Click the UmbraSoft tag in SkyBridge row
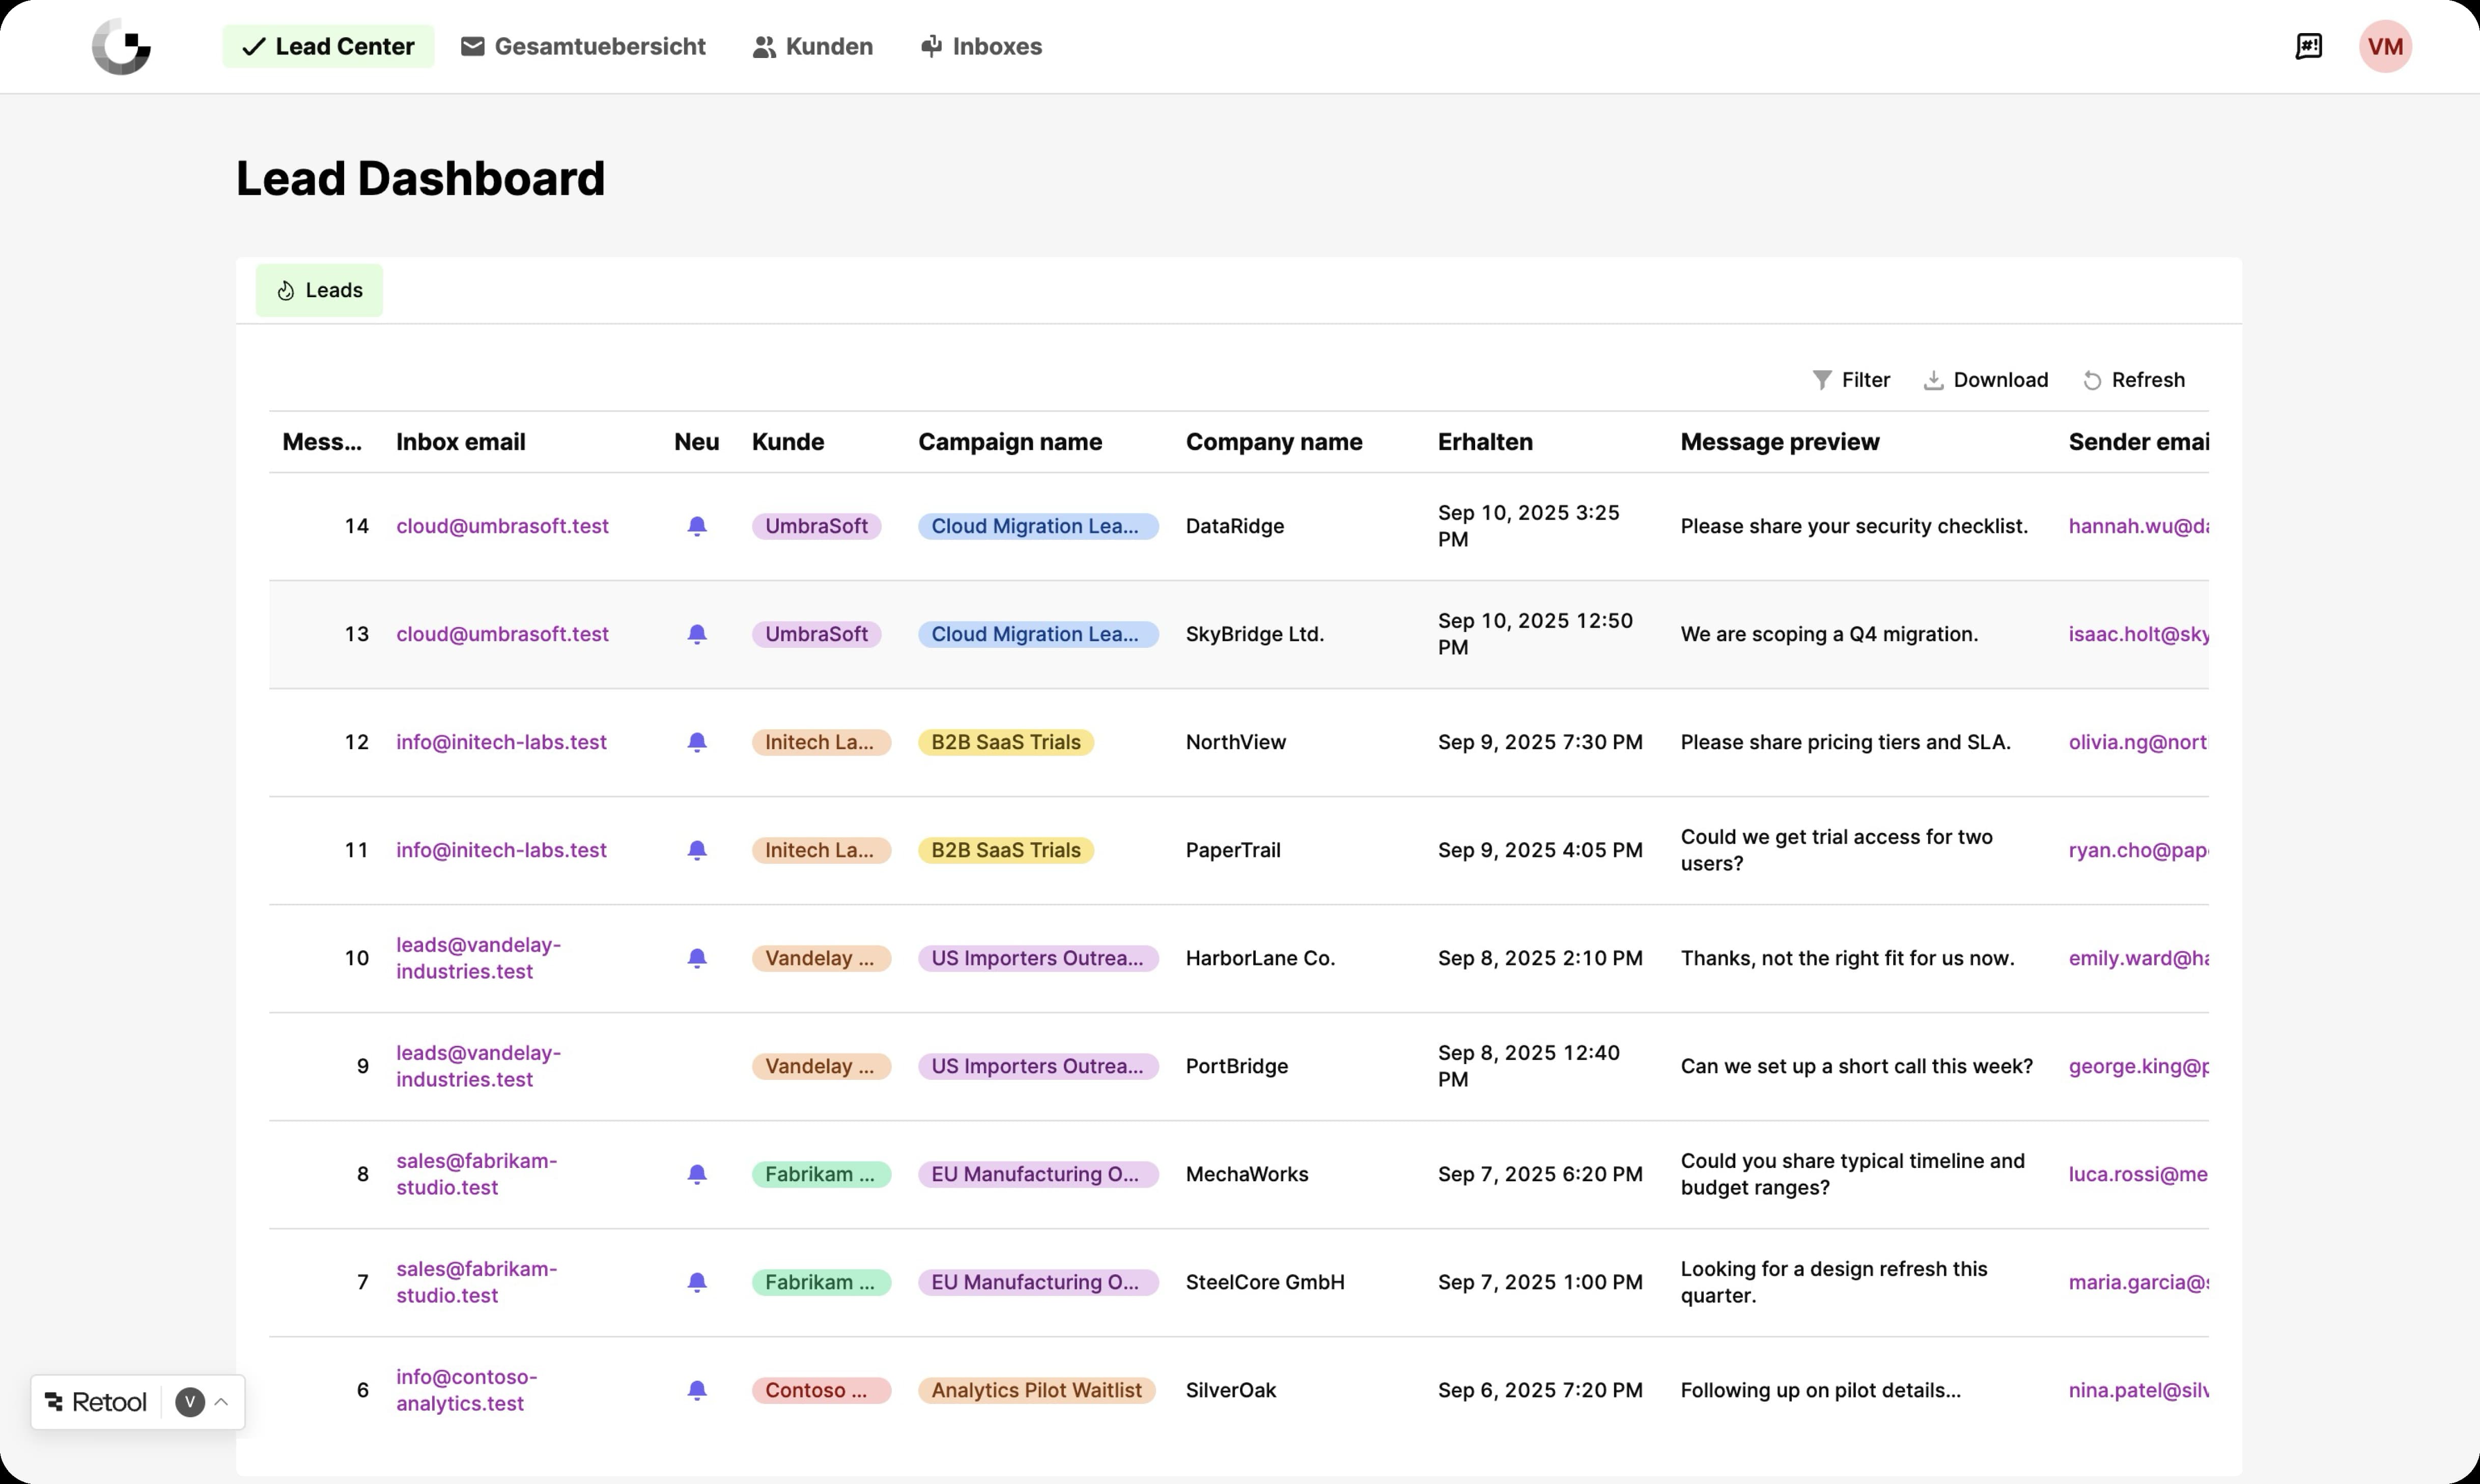 pyautogui.click(x=816, y=634)
